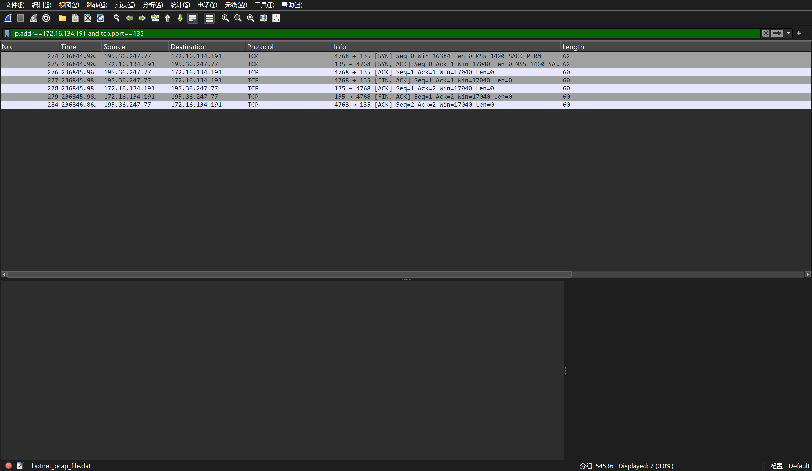Open capture options gear icon
812x471 pixels.
(46, 18)
